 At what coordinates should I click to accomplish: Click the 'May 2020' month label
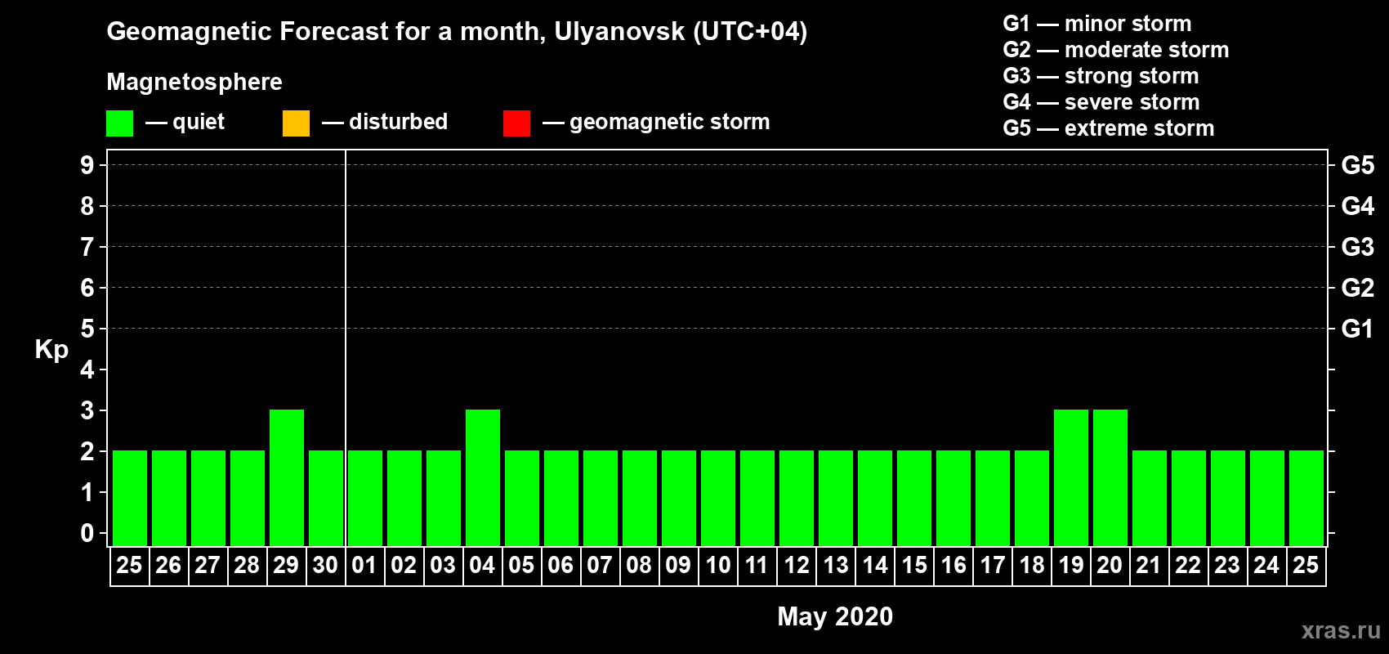coord(835,616)
